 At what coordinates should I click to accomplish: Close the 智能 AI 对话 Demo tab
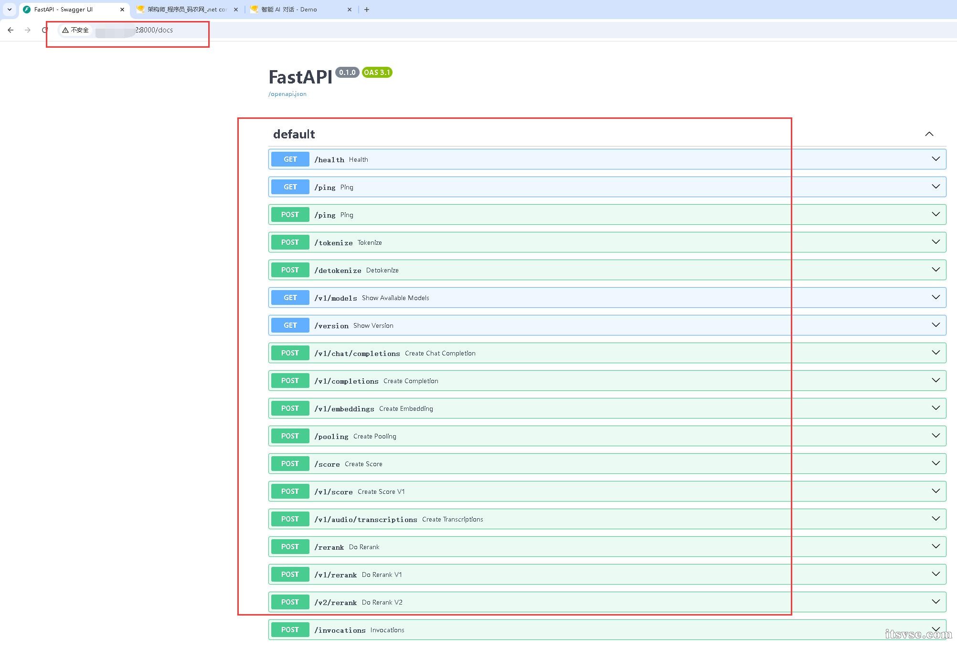[350, 10]
